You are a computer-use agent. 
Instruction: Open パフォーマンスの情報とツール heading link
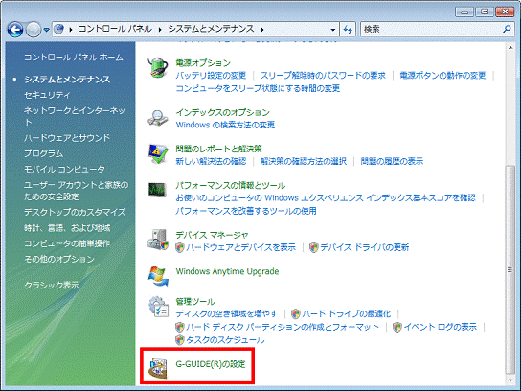tap(230, 186)
